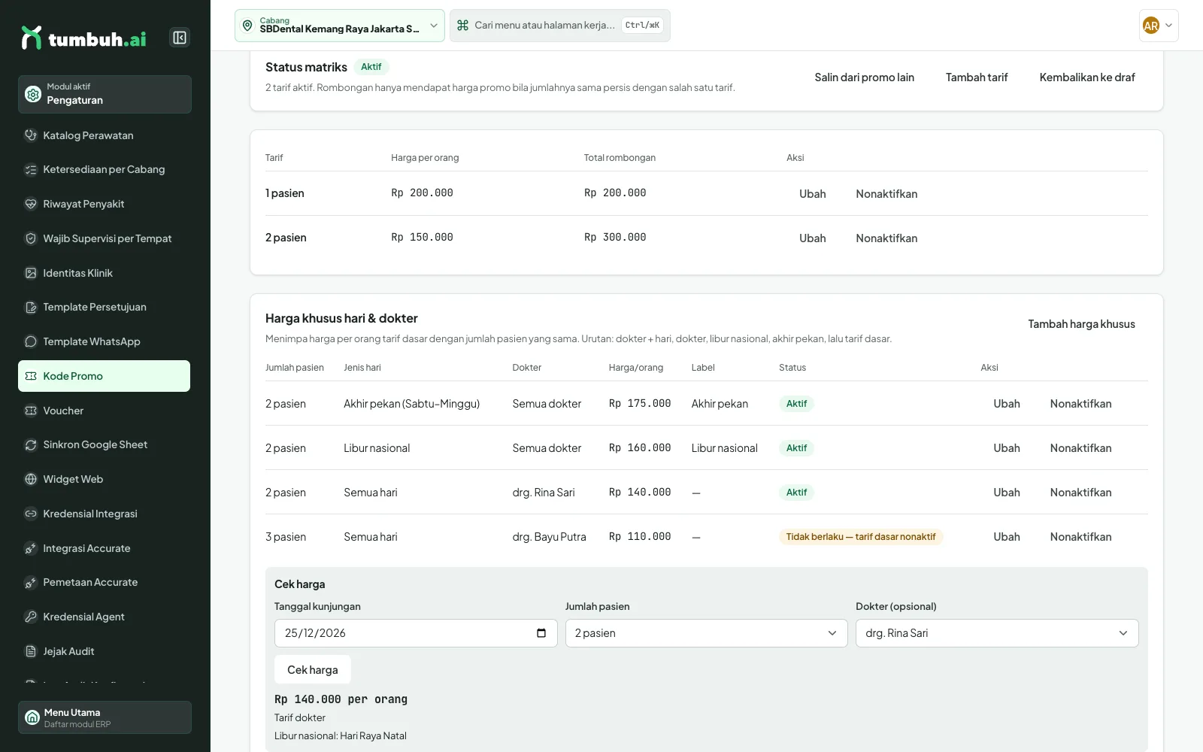Click Kembalikan ke draf button
The image size is (1203, 752).
coord(1087,77)
